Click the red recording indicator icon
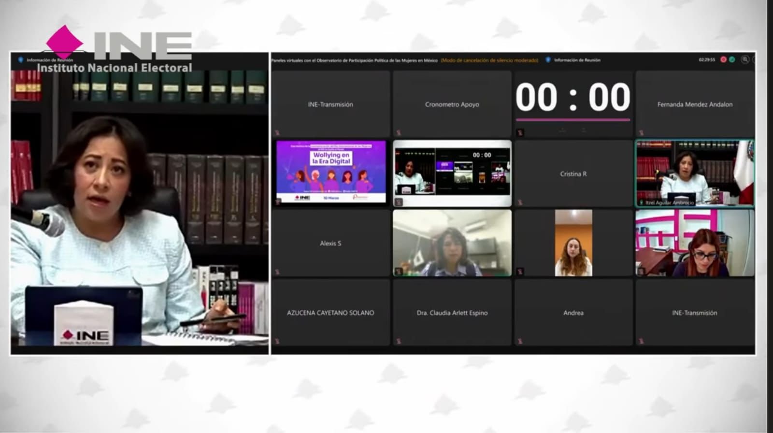This screenshot has width=773, height=433. point(723,59)
